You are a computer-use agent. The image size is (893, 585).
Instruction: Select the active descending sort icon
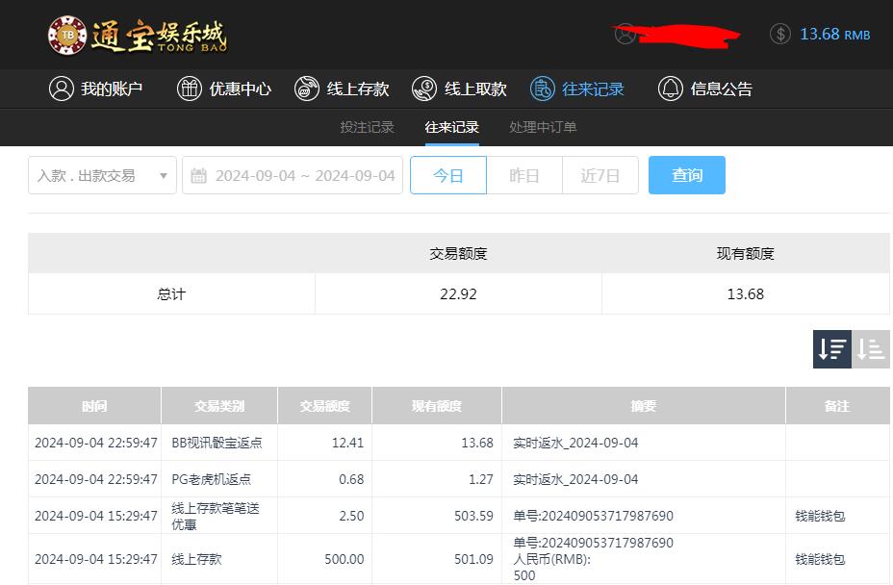[831, 349]
